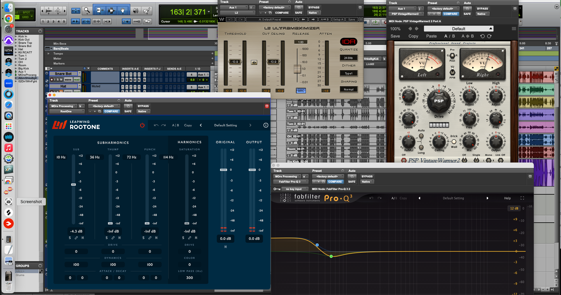Viewport: 561px width, 295px height.
Task: Open iLok License Manager in the dock
Action: tap(8, 51)
